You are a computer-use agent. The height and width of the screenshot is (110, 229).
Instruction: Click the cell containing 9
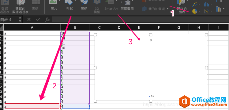(x=75, y=53)
